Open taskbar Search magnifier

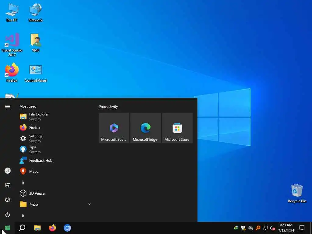click(x=22, y=228)
